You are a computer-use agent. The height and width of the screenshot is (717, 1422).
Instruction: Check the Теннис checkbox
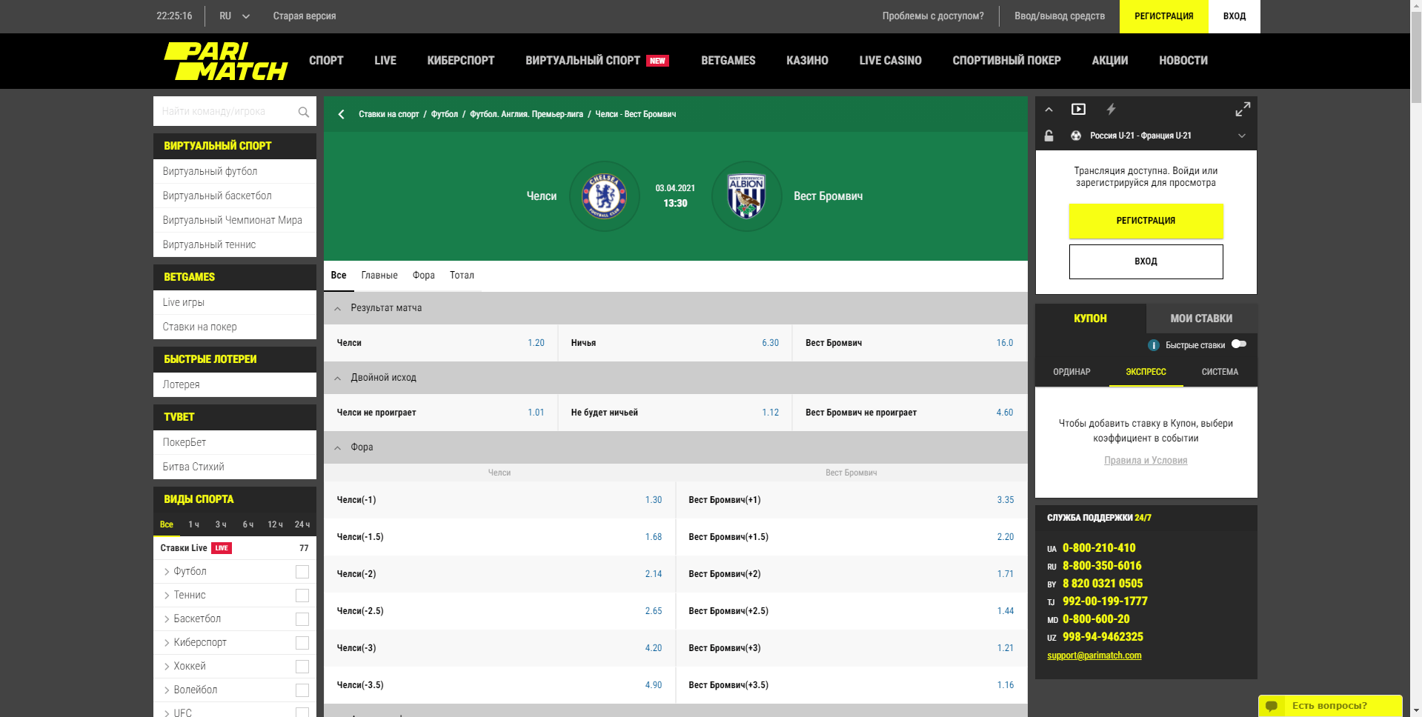pos(302,596)
